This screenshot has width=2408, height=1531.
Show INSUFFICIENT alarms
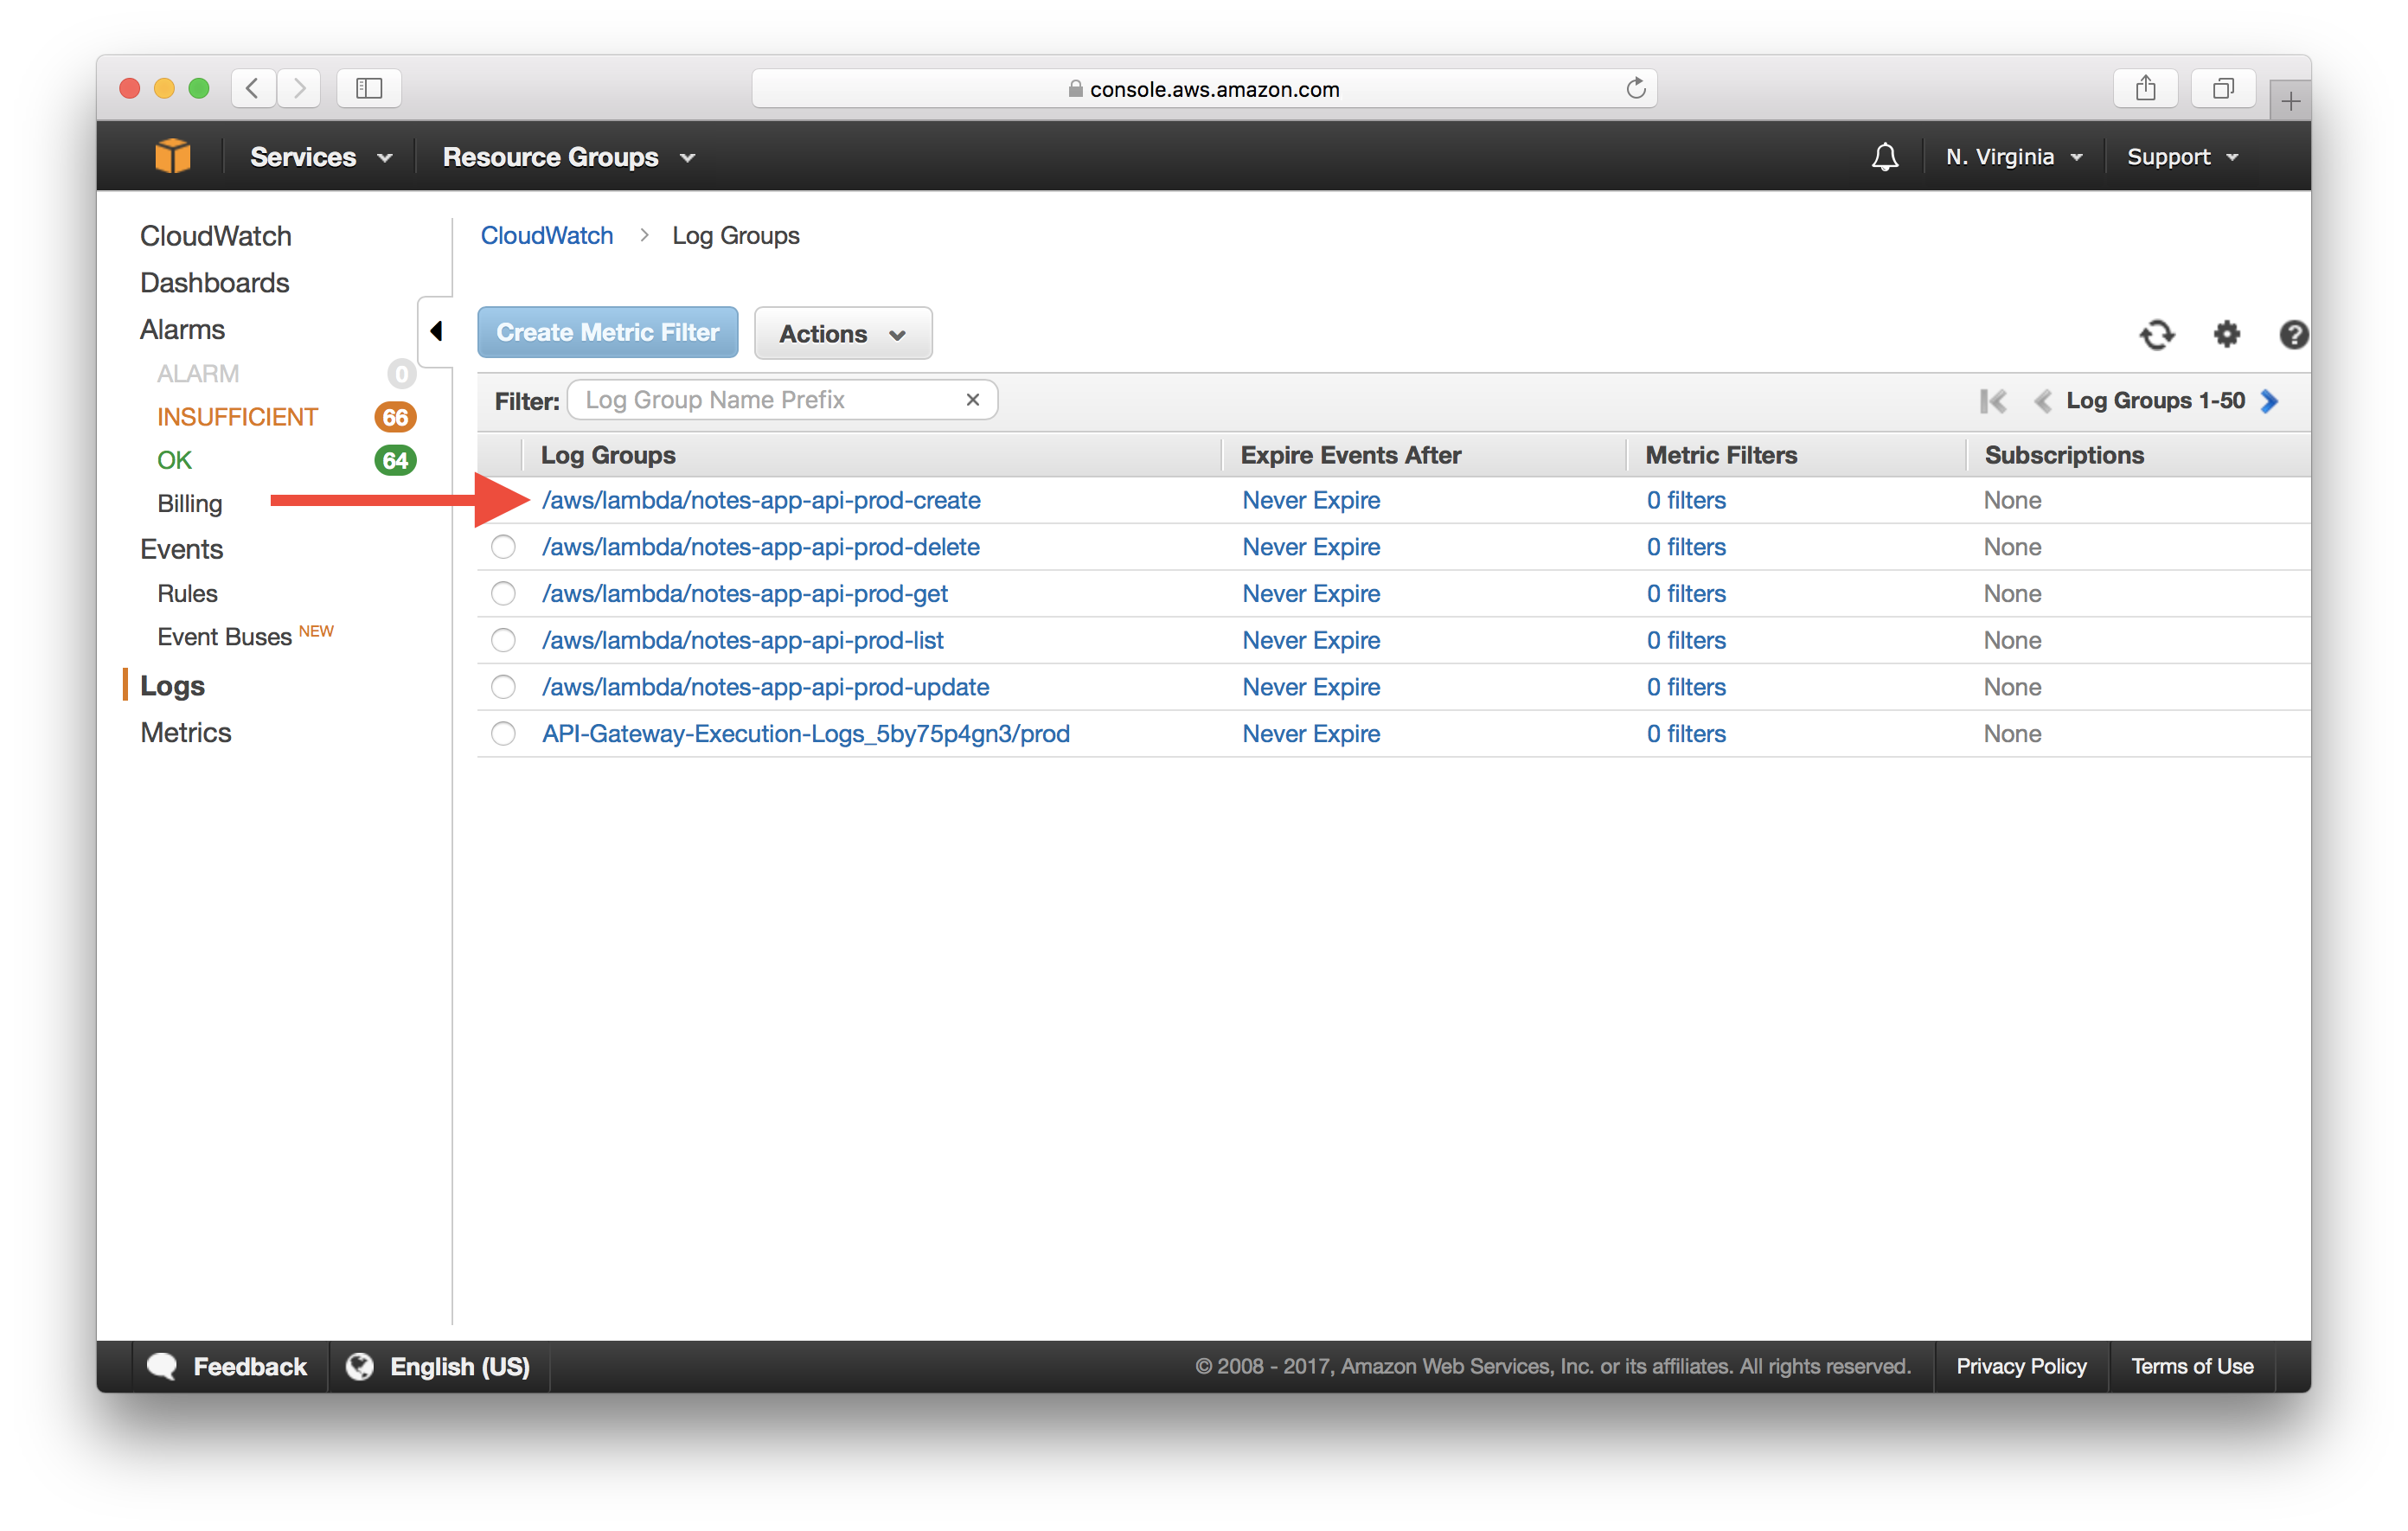(237, 417)
